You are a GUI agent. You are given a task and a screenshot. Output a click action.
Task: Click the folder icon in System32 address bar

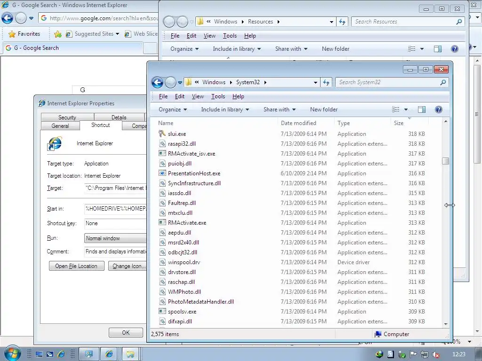click(x=188, y=82)
